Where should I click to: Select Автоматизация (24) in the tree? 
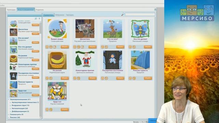click(x=20, y=108)
